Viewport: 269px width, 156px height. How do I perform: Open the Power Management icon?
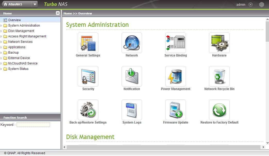tap(176, 76)
